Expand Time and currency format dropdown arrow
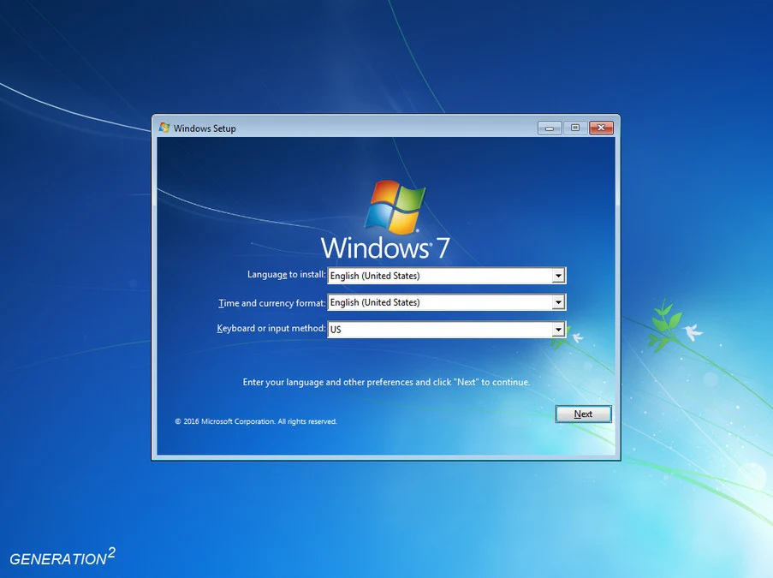The image size is (773, 578). pos(558,302)
